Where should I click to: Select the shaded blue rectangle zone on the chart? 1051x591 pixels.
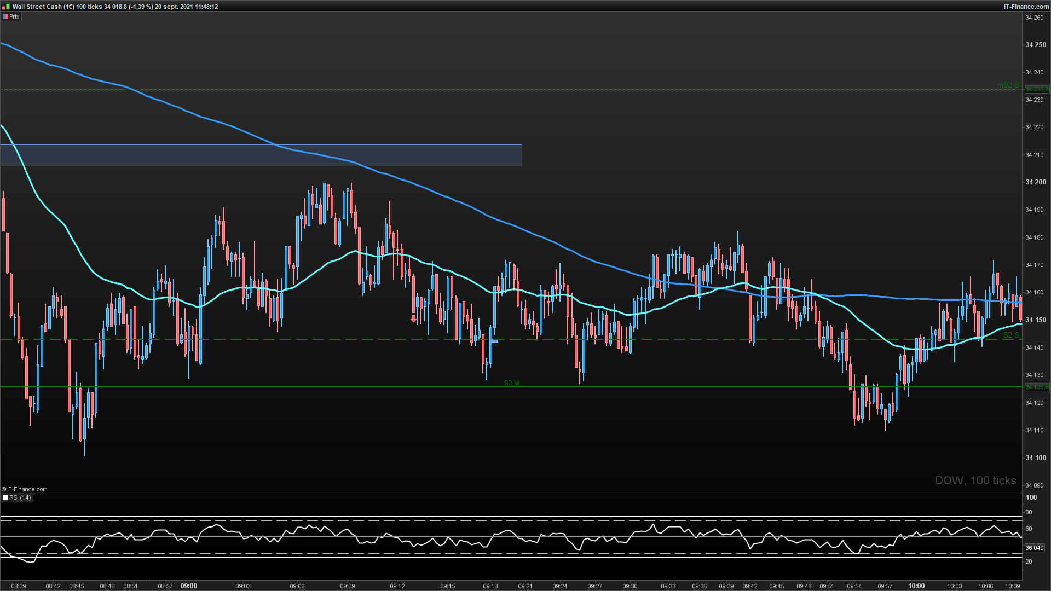click(x=261, y=155)
